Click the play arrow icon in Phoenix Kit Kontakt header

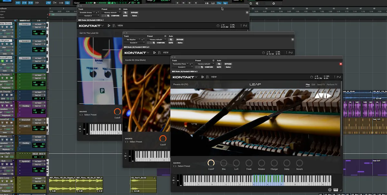pyautogui.click(x=203, y=77)
